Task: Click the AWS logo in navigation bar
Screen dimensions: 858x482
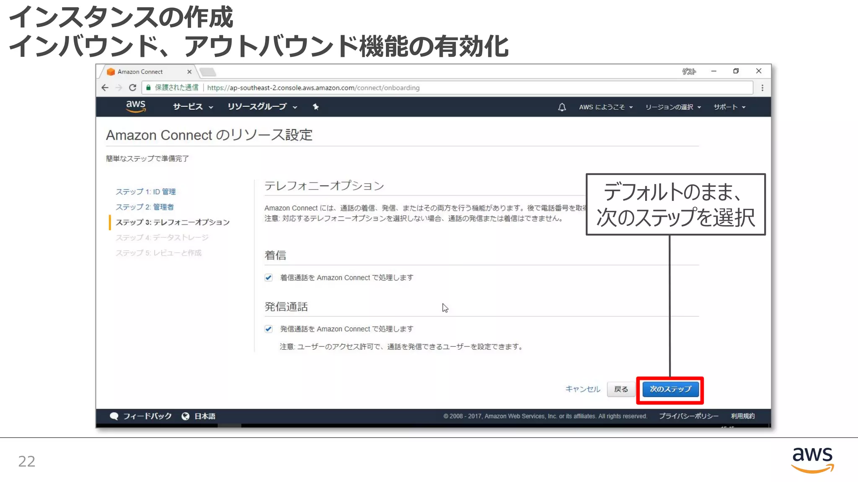Action: [136, 106]
